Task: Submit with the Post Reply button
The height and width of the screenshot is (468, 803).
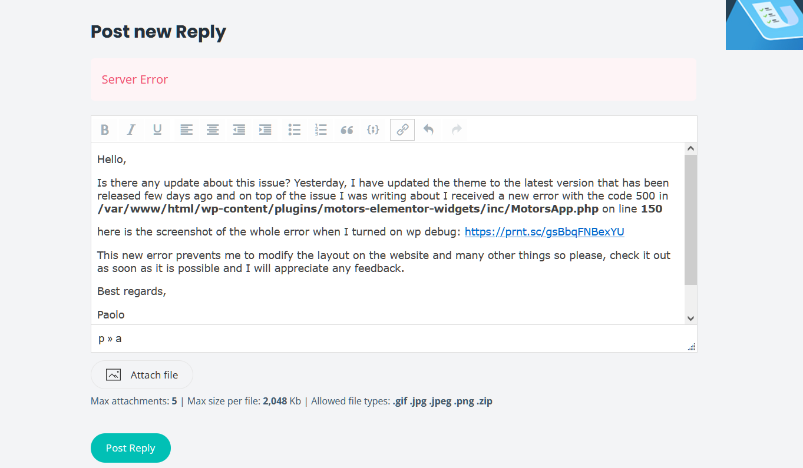Action: point(131,448)
